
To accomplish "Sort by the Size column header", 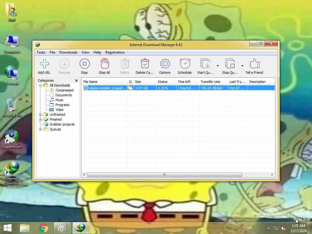I will 145,82.
